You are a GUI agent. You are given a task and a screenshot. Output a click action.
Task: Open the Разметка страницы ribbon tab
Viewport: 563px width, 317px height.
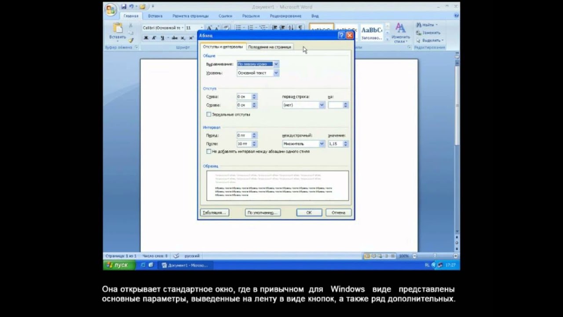point(190,16)
